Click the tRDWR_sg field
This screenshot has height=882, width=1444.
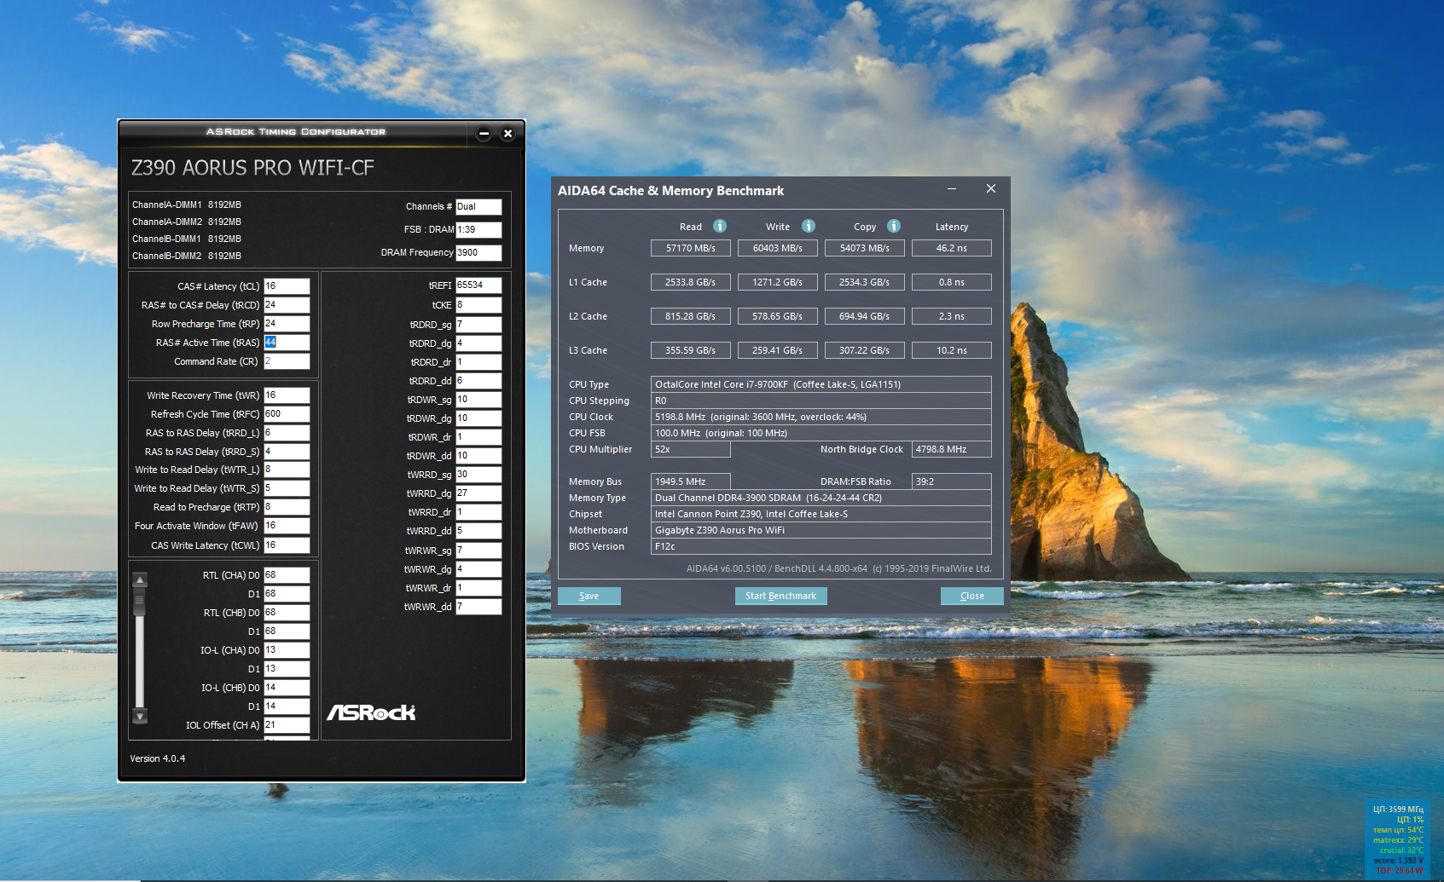478,400
